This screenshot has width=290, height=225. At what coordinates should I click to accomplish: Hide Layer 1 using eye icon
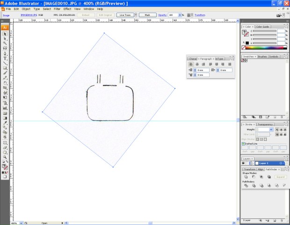[x=244, y=163]
